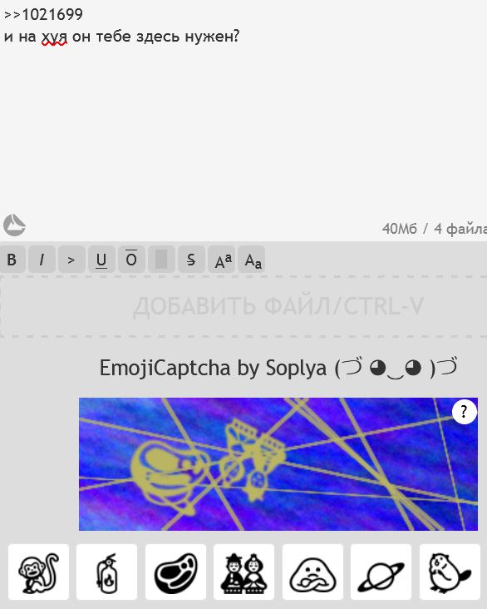
Task: Open captcha help question mark
Action: (464, 412)
